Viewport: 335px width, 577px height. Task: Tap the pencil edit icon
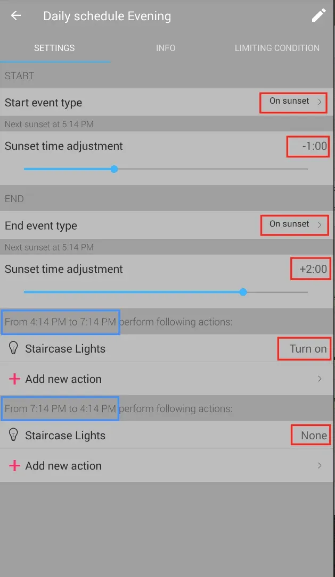tap(318, 15)
